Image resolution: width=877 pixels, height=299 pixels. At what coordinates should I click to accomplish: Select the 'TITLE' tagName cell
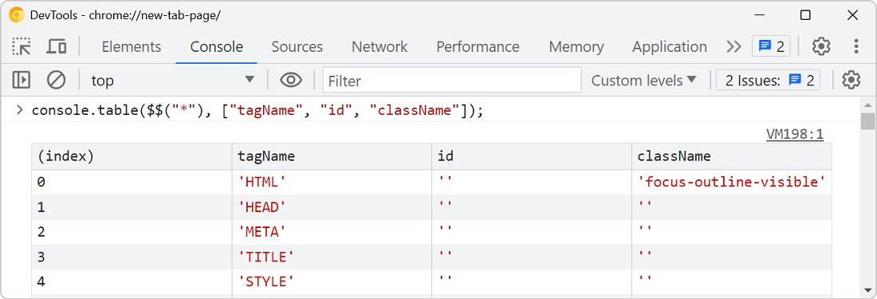332,257
